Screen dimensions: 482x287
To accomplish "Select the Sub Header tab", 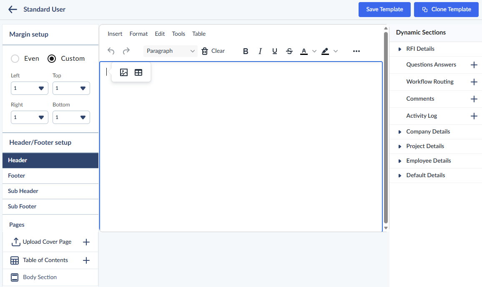I will [x=50, y=191].
